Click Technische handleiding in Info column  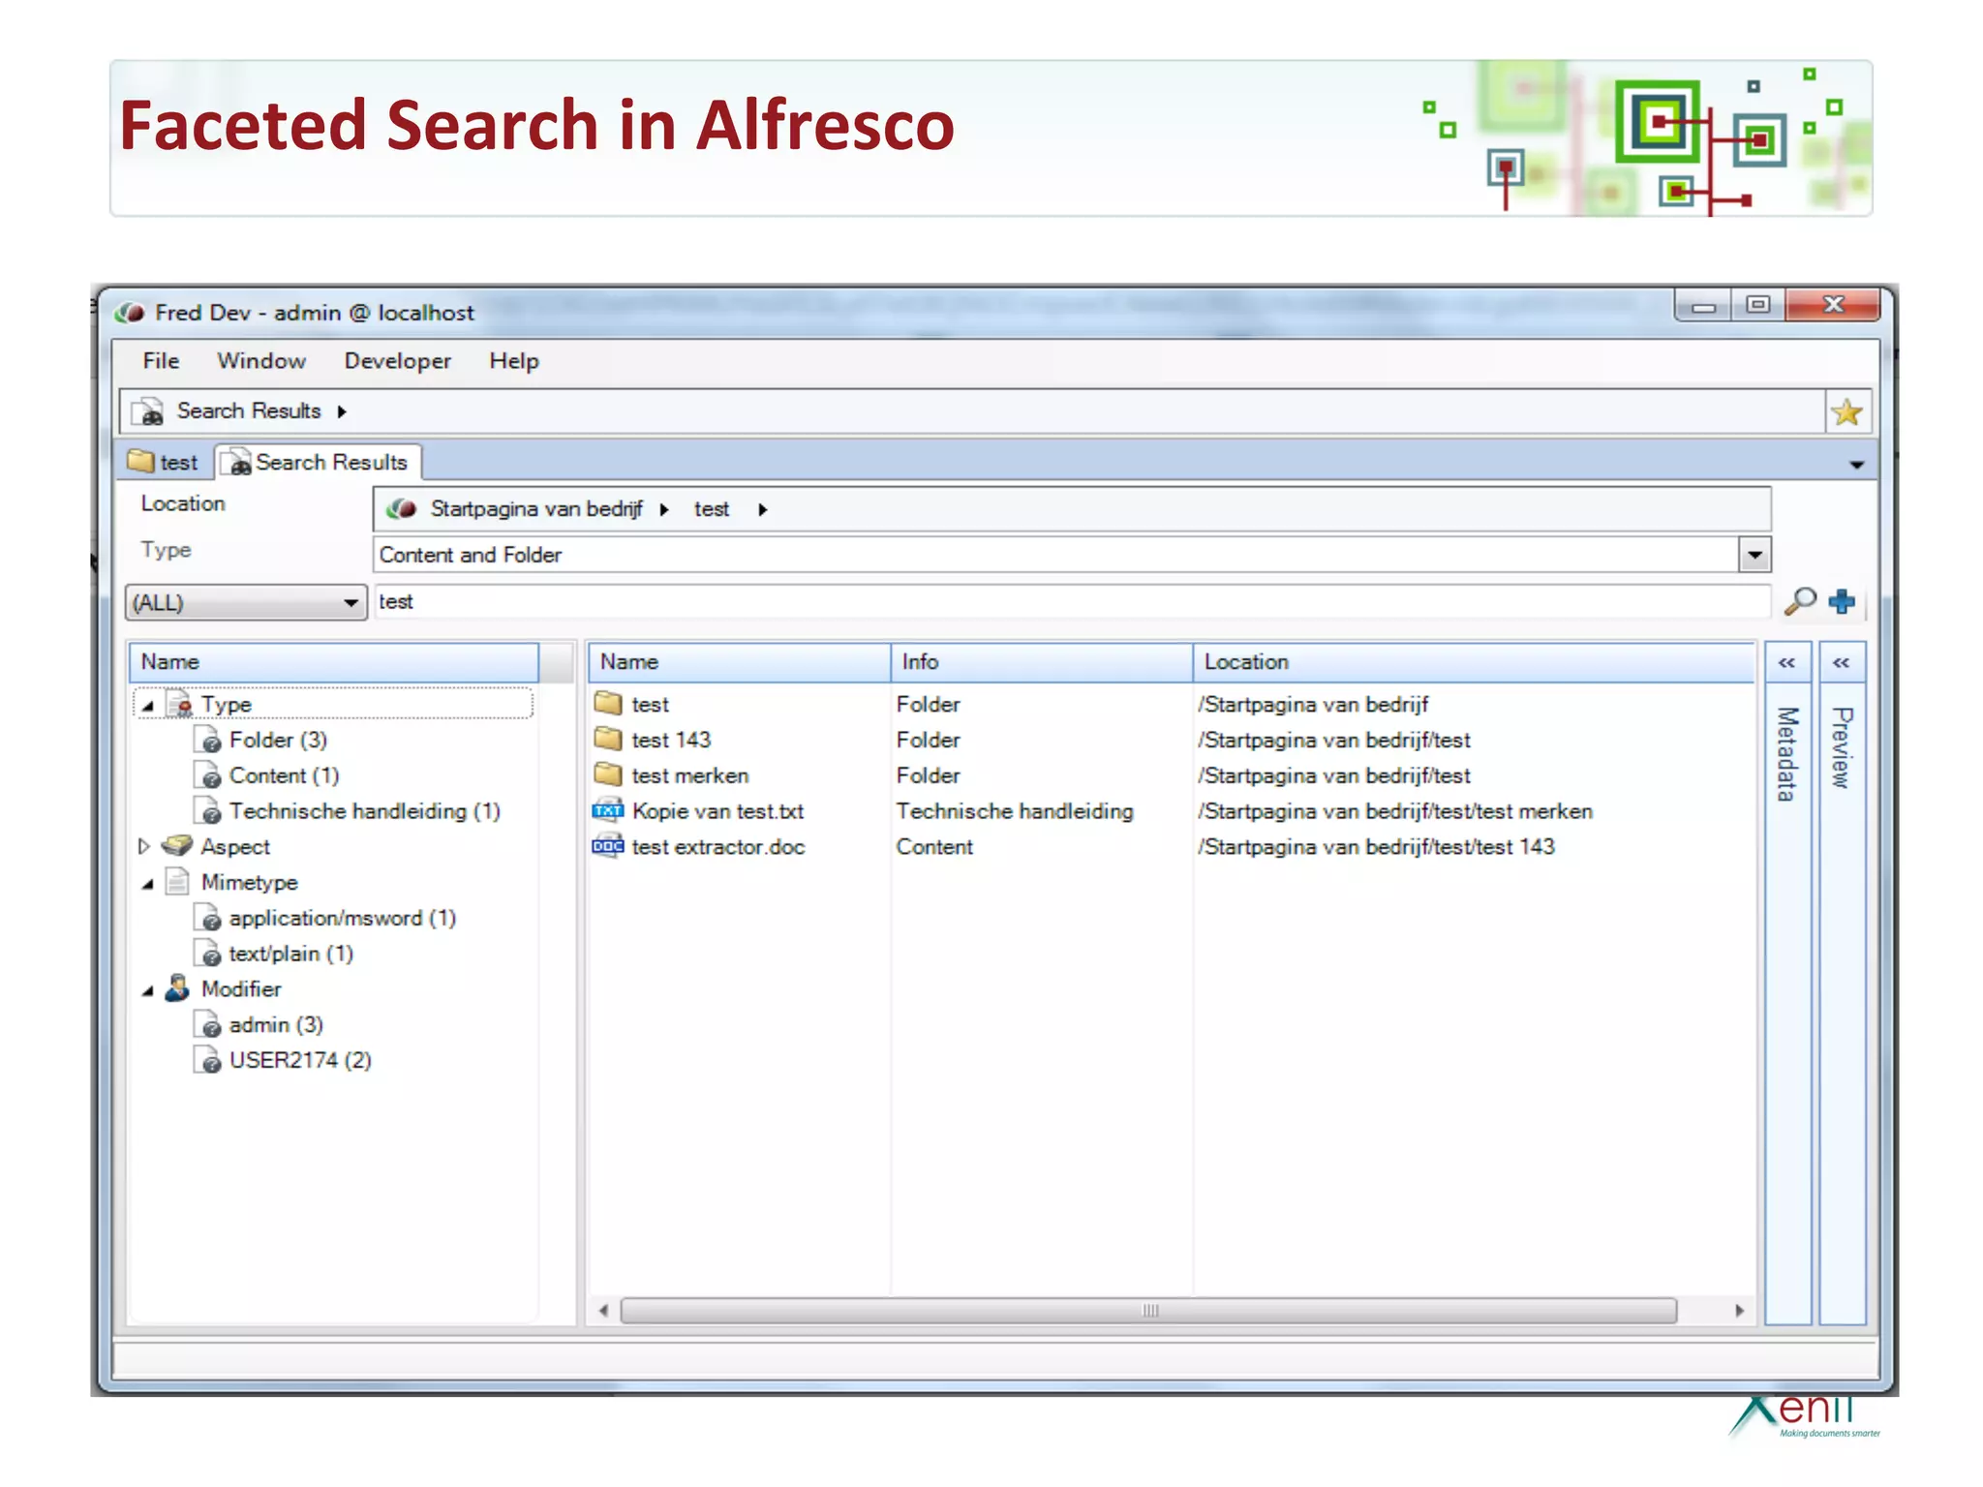point(1015,811)
